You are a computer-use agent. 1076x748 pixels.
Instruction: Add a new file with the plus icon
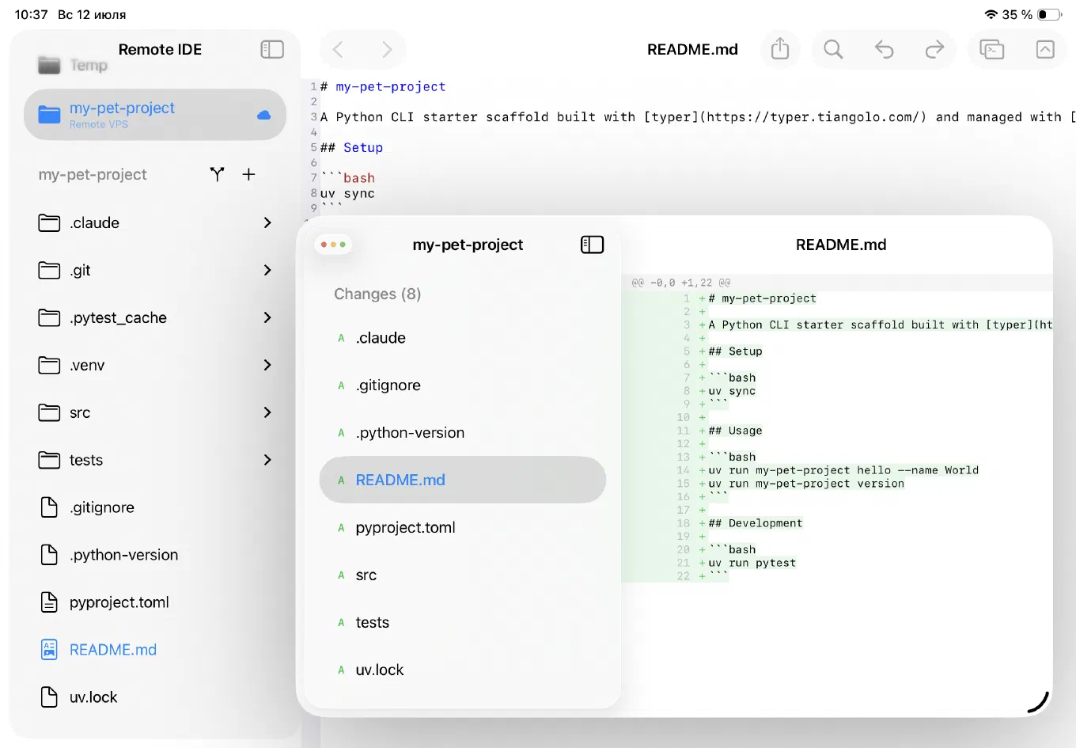[248, 174]
